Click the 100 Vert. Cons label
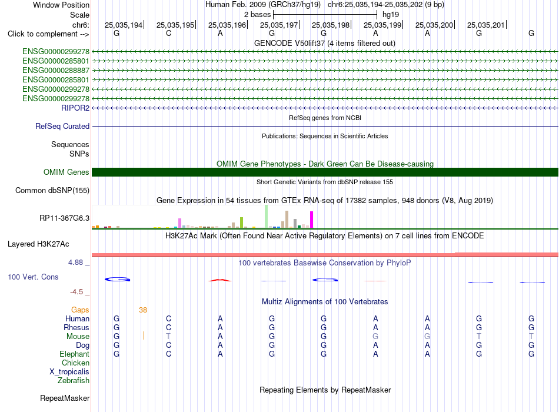This screenshot has width=559, height=412. pyautogui.click(x=33, y=277)
